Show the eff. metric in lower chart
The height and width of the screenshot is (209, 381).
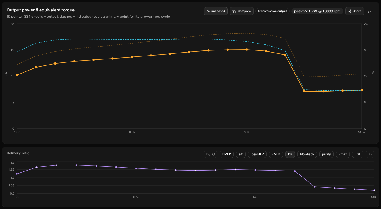(x=241, y=154)
